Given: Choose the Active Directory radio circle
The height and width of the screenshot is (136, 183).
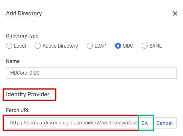Looking at the screenshot, I should tap(38, 46).
